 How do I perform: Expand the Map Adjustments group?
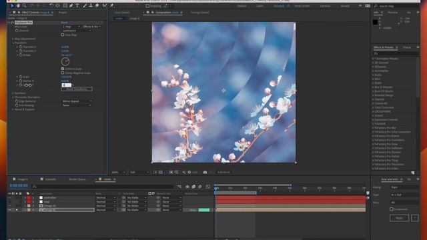pos(13,39)
